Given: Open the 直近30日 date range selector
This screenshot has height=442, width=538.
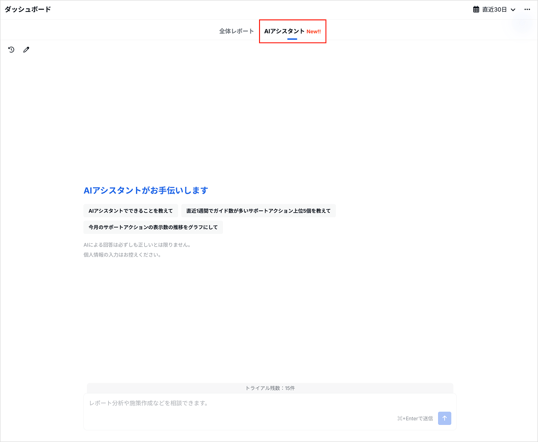Looking at the screenshot, I should point(494,10).
